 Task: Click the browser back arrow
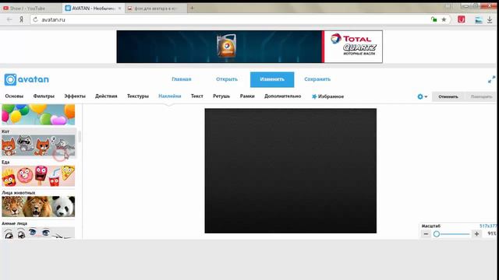[9, 19]
